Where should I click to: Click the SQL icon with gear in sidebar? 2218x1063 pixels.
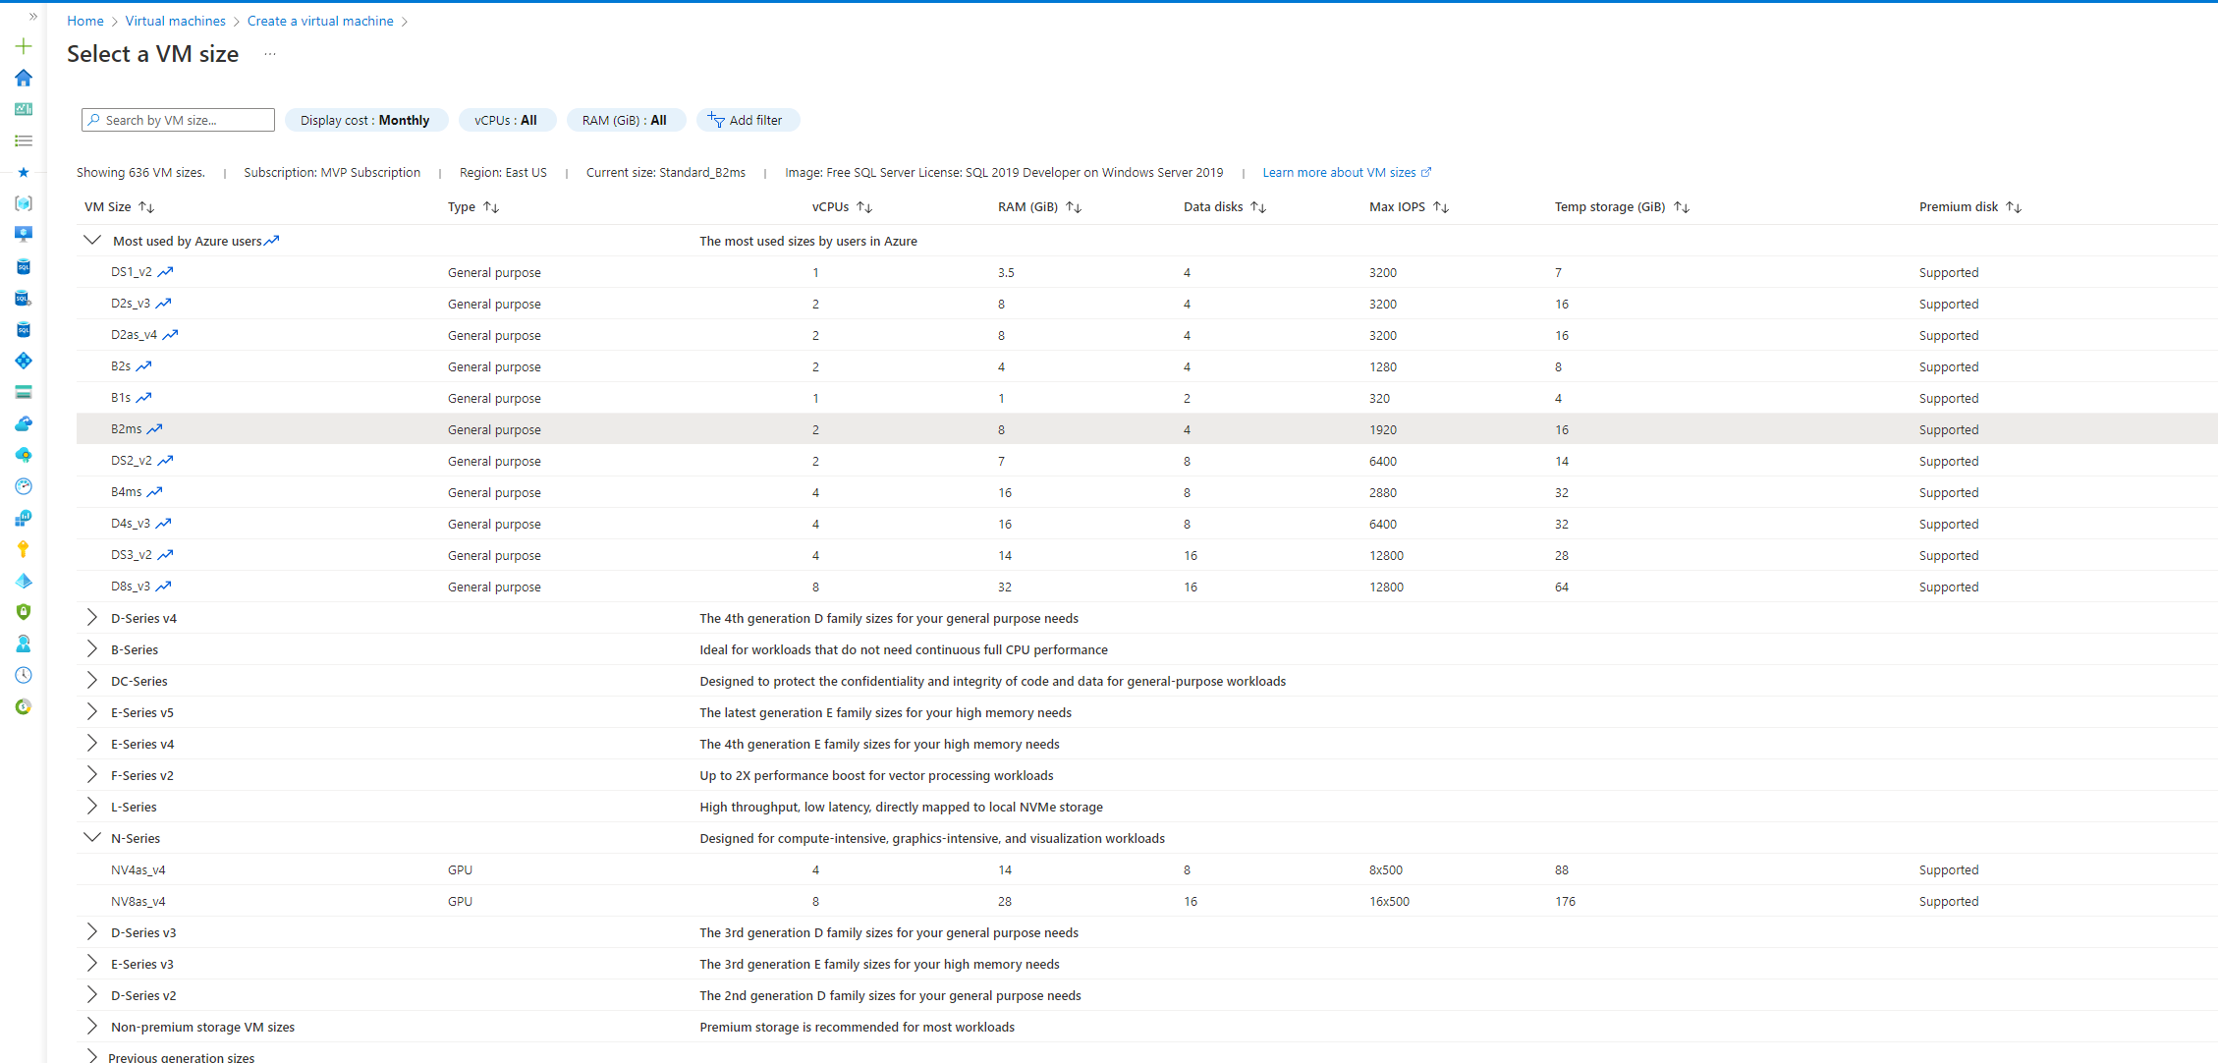click(x=24, y=298)
